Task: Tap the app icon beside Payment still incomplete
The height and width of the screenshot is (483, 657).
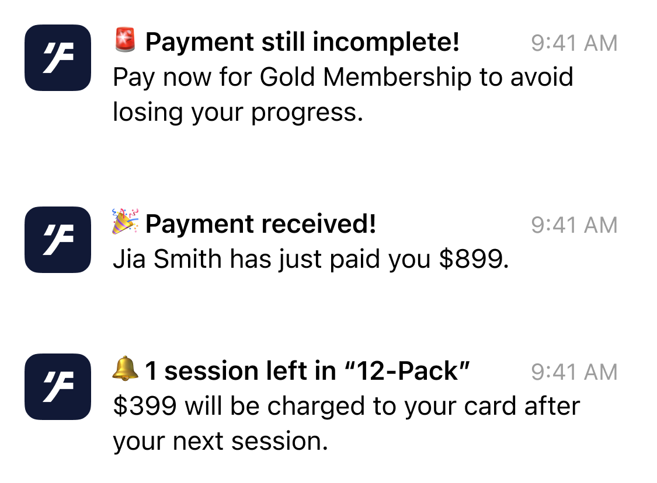Action: [58, 58]
